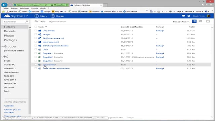This screenshot has height=121, width=215.
Task: Open Récents in the left navigation
Action: tap(10, 31)
